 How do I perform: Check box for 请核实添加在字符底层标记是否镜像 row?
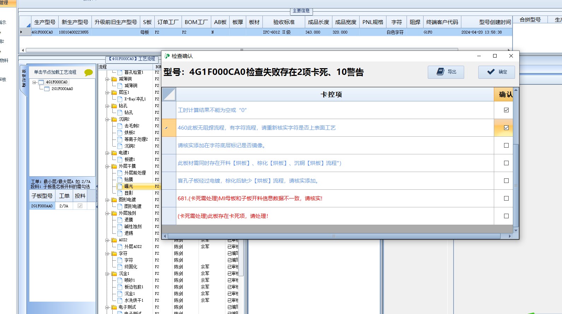pos(506,146)
